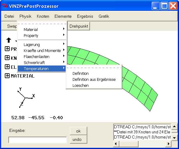Image resolution: width=179 pixels, height=149 pixels.
Task: Click the XYZ coordinate axes icon
Action: tap(26, 97)
